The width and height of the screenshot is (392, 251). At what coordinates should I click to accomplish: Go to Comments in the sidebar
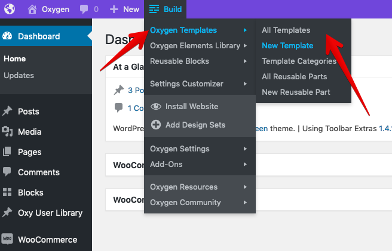39,172
